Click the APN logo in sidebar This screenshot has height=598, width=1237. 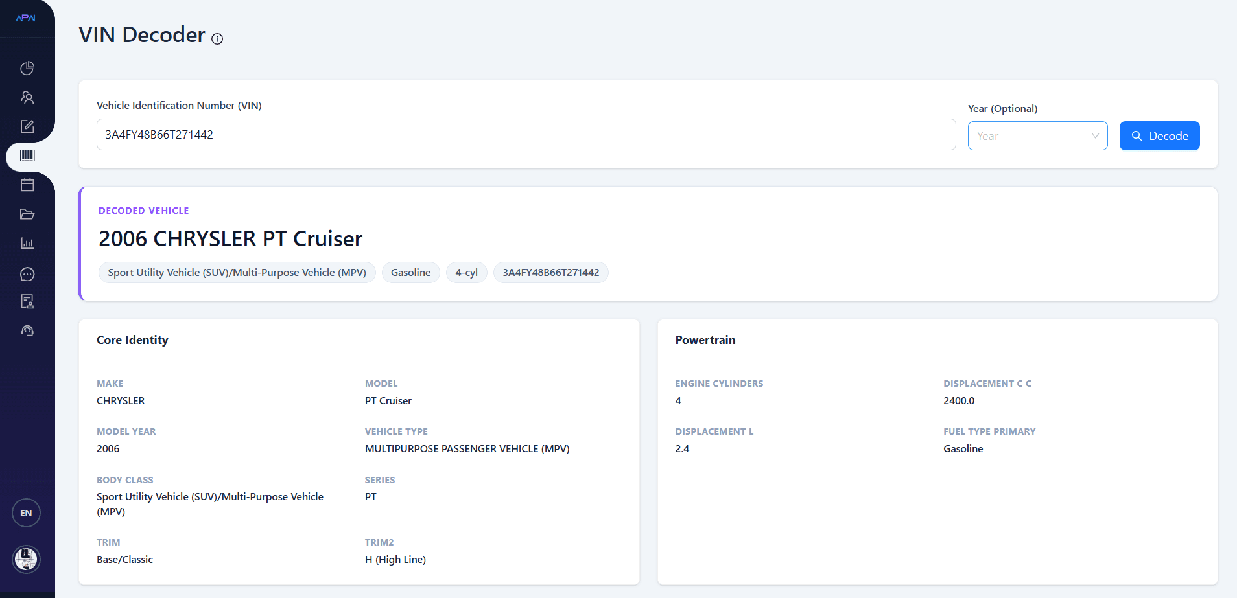click(x=26, y=18)
